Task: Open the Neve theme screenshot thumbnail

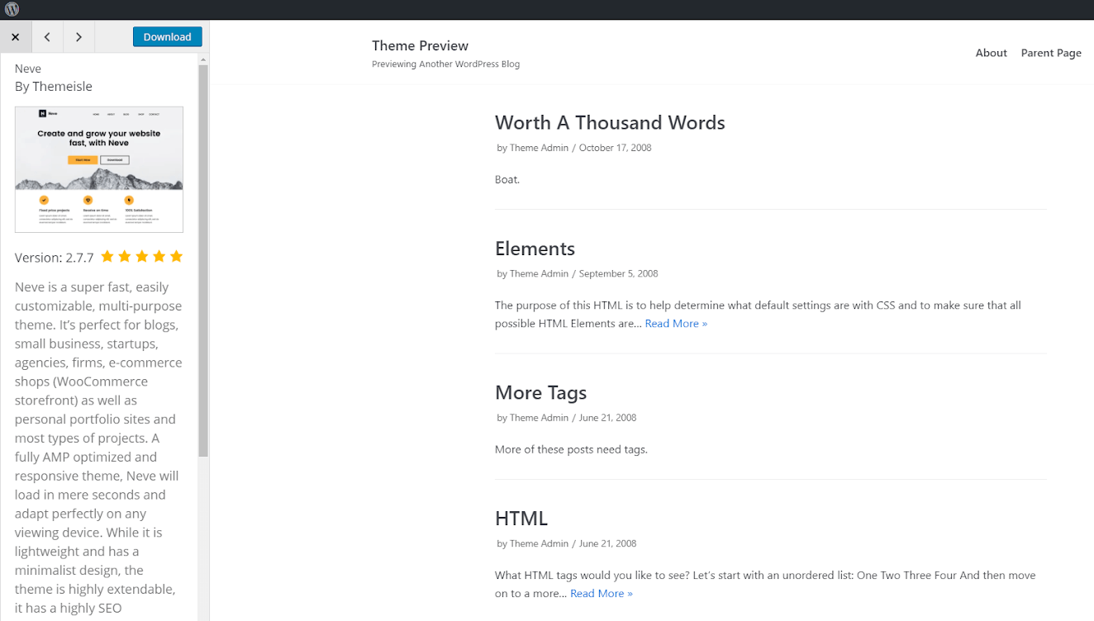Action: [99, 169]
